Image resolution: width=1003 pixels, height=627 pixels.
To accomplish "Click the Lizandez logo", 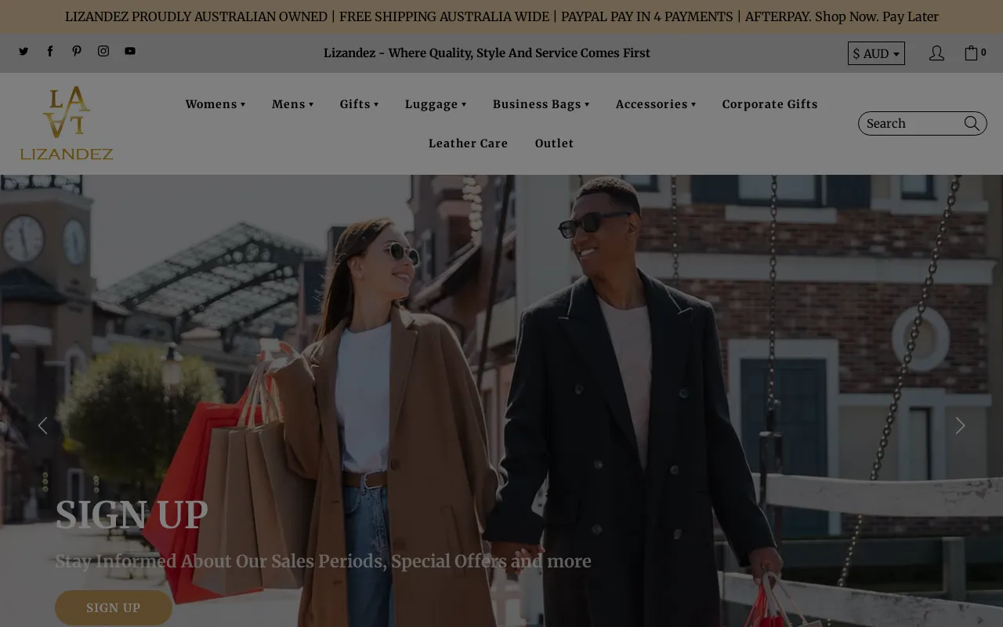I will [67, 121].
